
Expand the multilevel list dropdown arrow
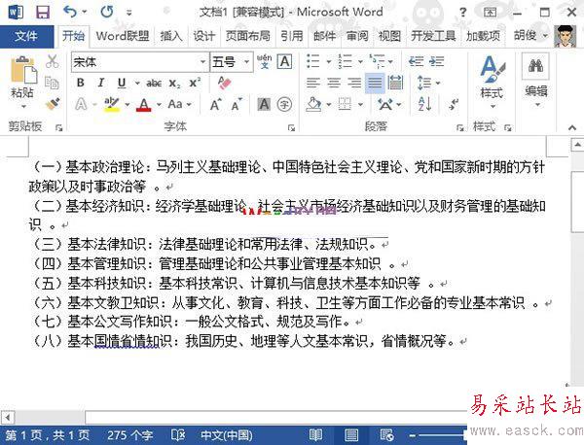tap(390, 62)
